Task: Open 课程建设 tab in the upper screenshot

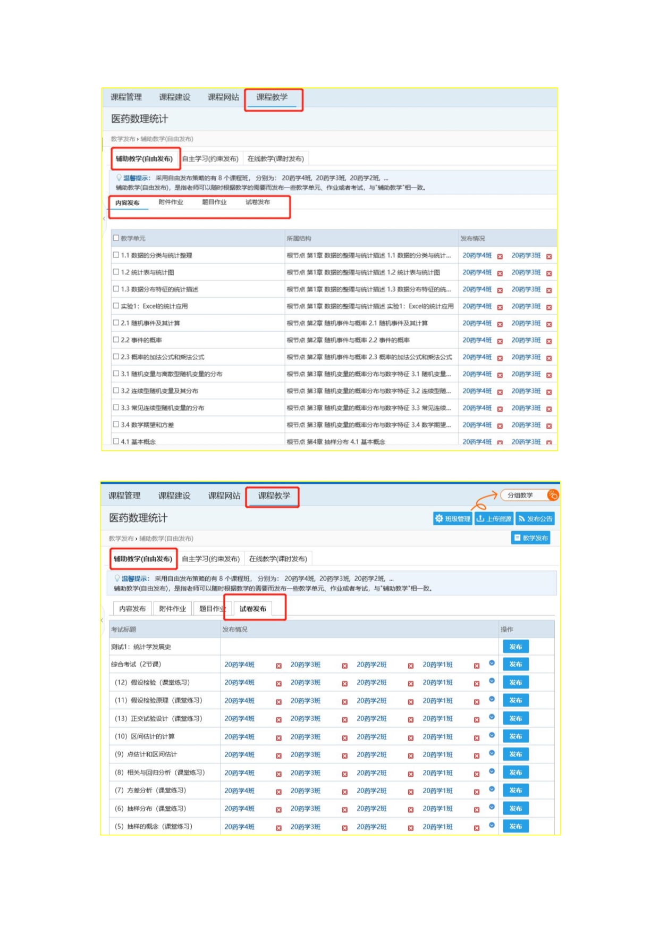Action: (x=175, y=97)
